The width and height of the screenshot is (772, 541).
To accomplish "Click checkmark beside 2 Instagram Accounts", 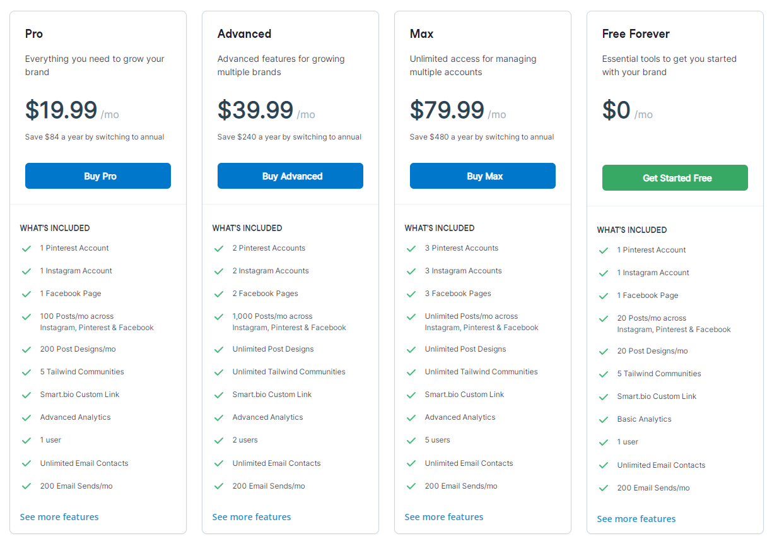I will pos(219,271).
